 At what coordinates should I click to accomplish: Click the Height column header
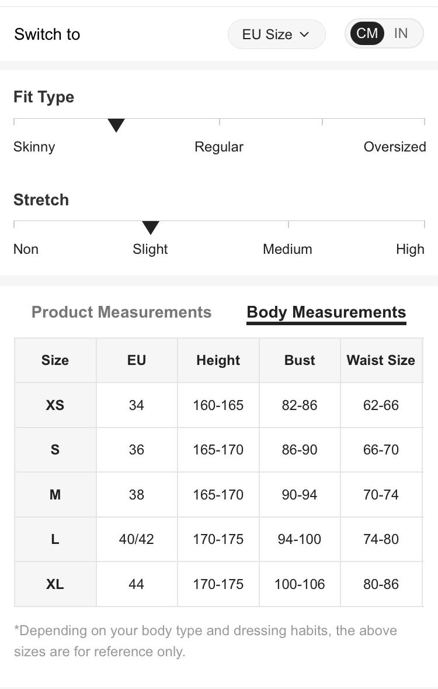coord(218,360)
